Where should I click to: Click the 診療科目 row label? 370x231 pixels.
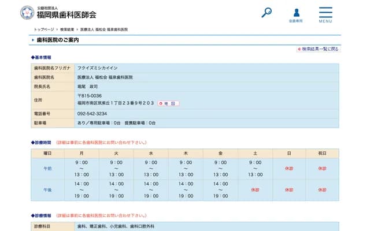coord(44,226)
